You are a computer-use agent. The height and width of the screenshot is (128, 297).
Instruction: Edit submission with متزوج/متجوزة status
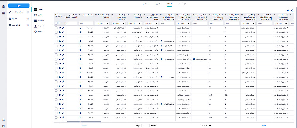coord(63,32)
